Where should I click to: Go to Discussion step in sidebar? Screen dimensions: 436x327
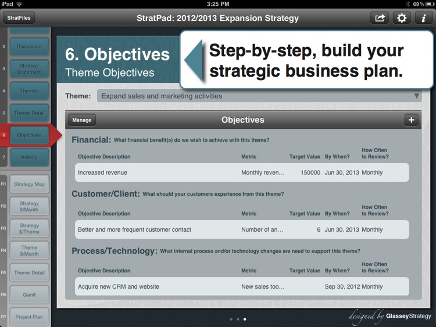(x=29, y=46)
